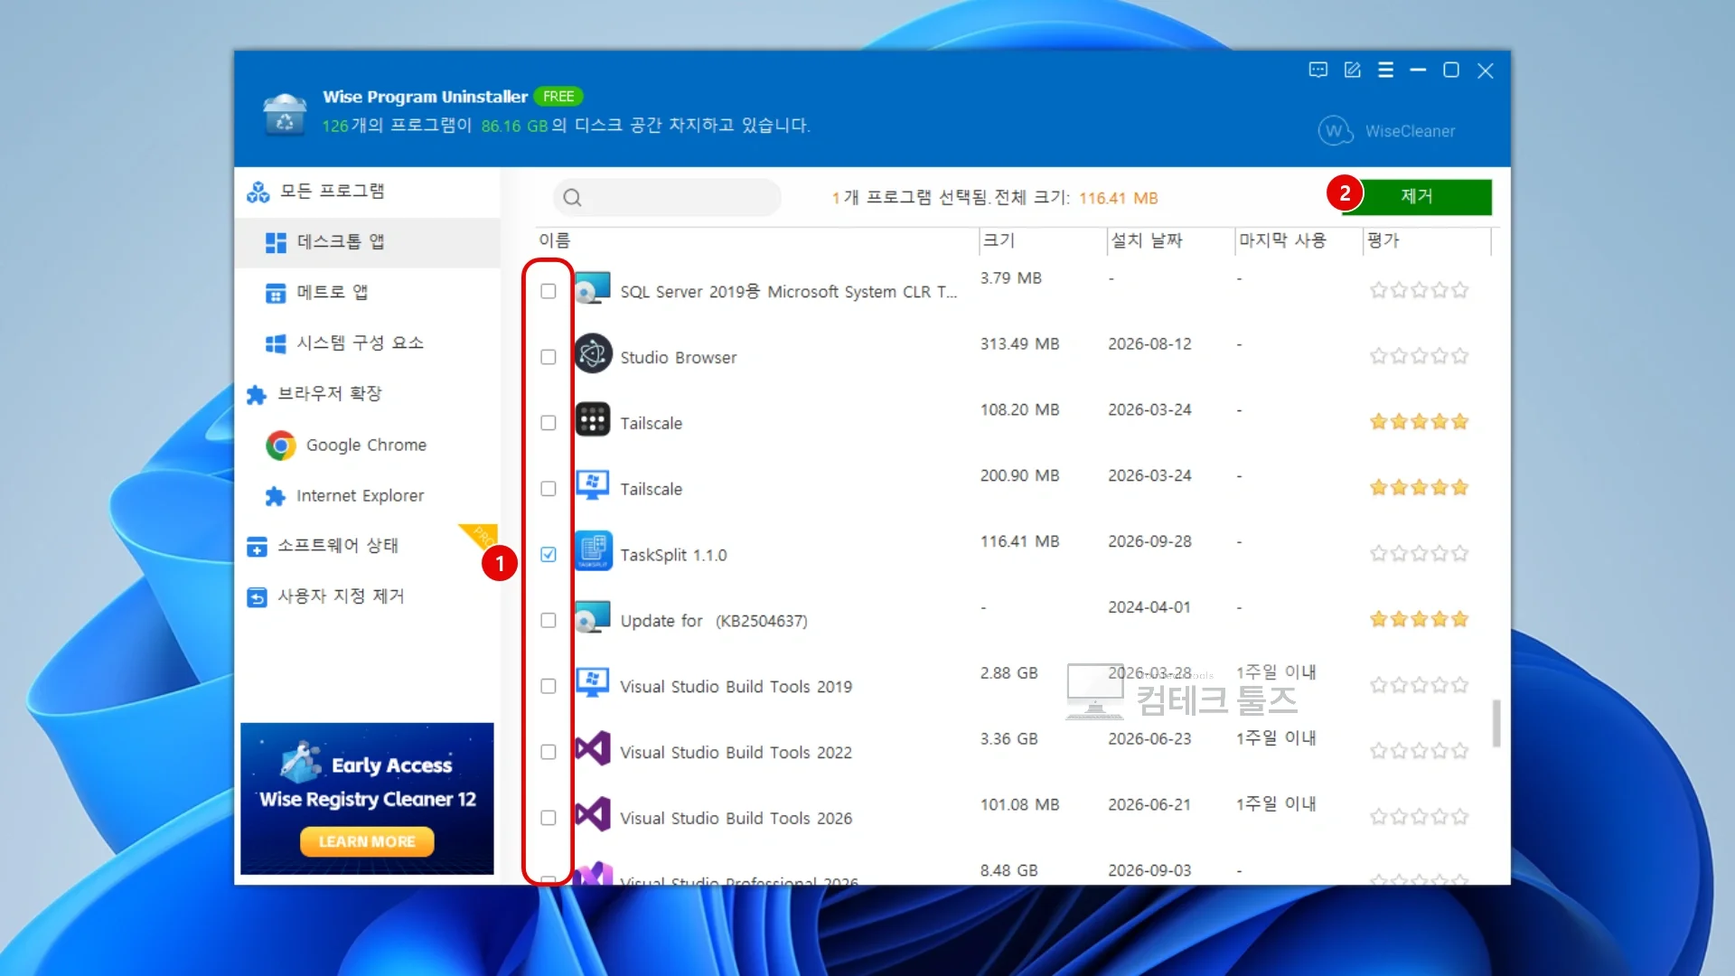1735x976 pixels.
Task: Open 시스템 구성 요소 section
Action: [x=344, y=343]
